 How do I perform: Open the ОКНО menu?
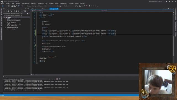(77, 4)
